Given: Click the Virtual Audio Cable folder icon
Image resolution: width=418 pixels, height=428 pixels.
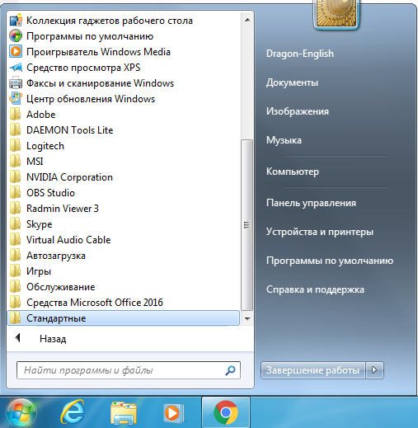Looking at the screenshot, I should coord(15,240).
